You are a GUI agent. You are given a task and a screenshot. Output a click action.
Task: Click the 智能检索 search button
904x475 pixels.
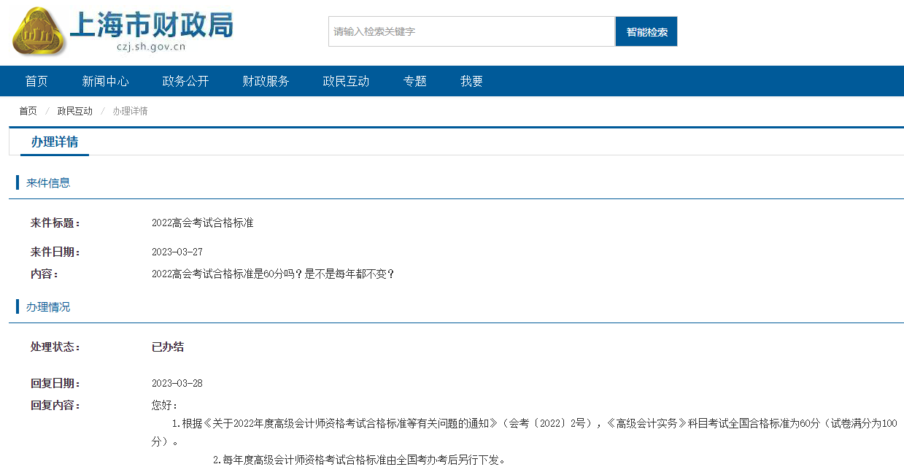(x=645, y=31)
